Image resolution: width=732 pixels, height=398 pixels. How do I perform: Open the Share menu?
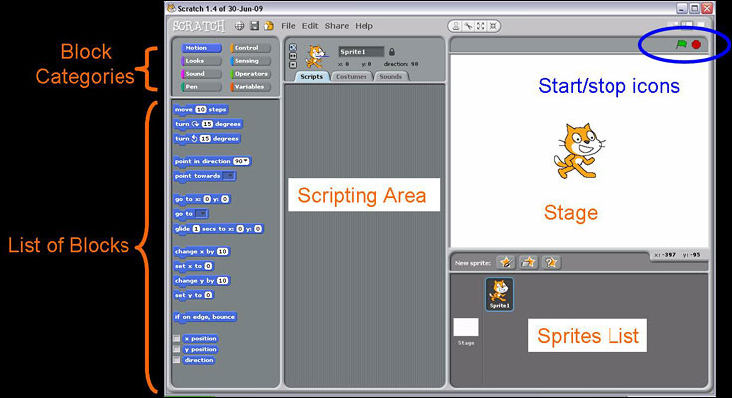(337, 26)
